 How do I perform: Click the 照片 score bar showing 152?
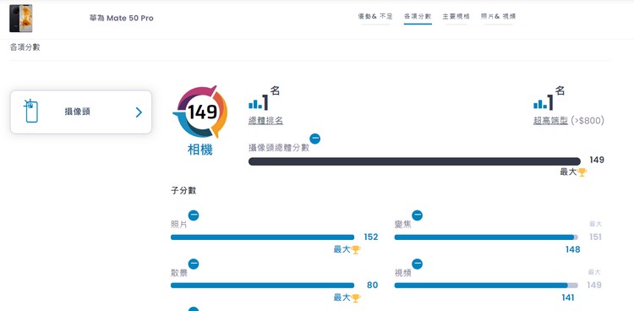(x=262, y=237)
